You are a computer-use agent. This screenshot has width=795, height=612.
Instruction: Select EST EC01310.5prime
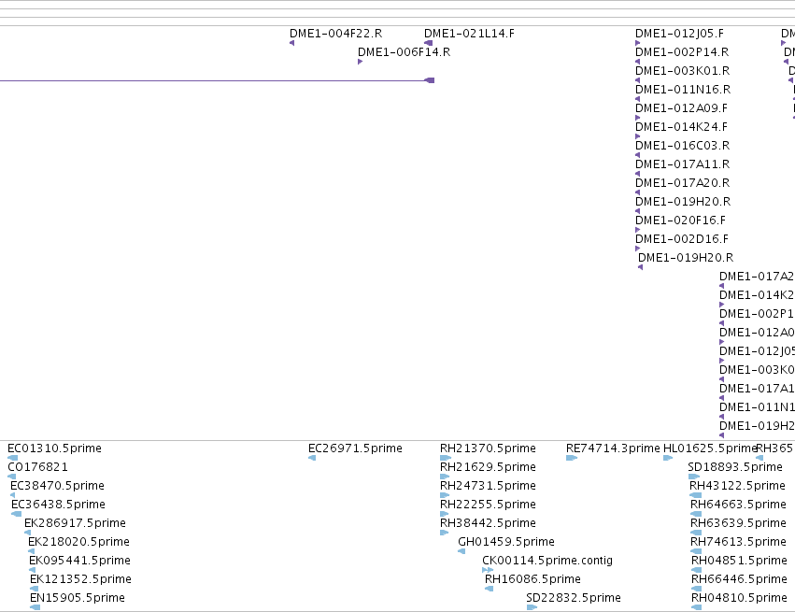click(x=55, y=448)
